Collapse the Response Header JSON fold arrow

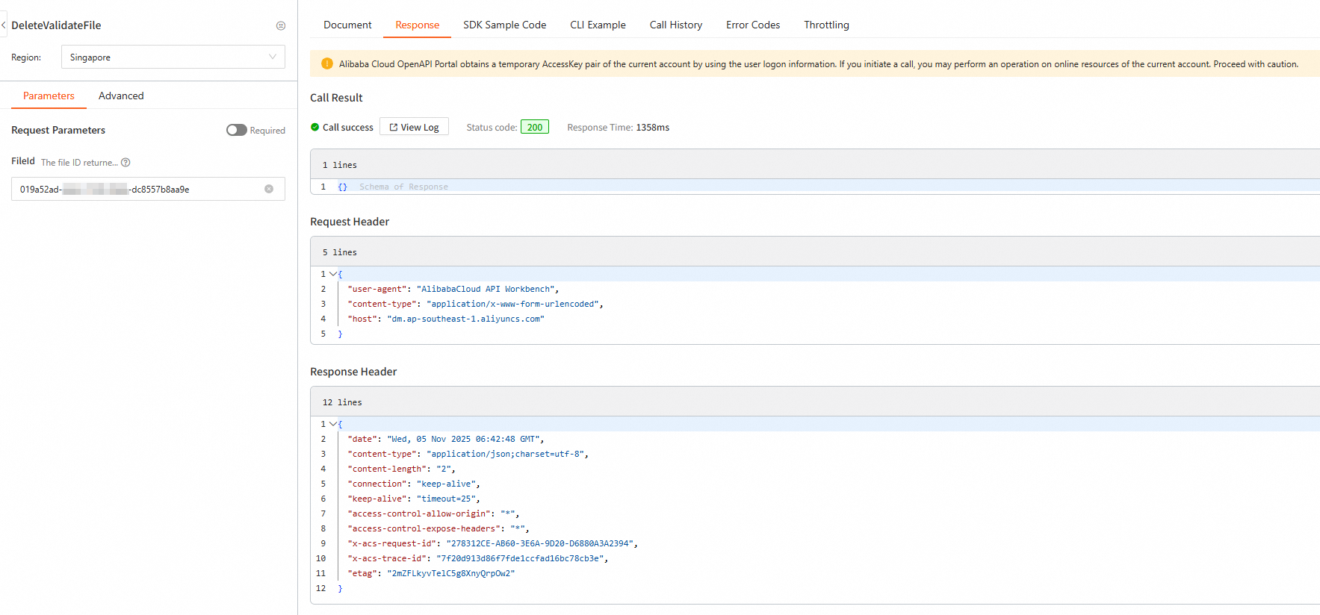[332, 424]
